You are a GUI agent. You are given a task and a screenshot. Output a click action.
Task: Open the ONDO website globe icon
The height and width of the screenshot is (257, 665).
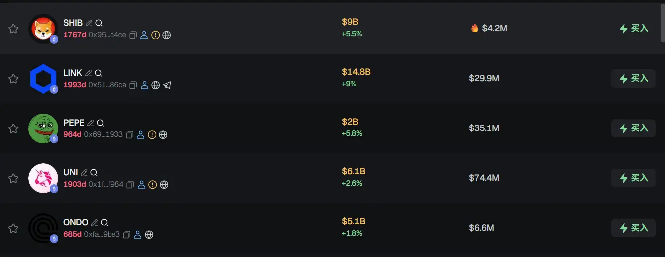click(149, 234)
